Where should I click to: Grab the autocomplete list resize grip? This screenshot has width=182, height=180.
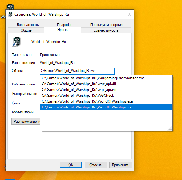tap(171, 129)
